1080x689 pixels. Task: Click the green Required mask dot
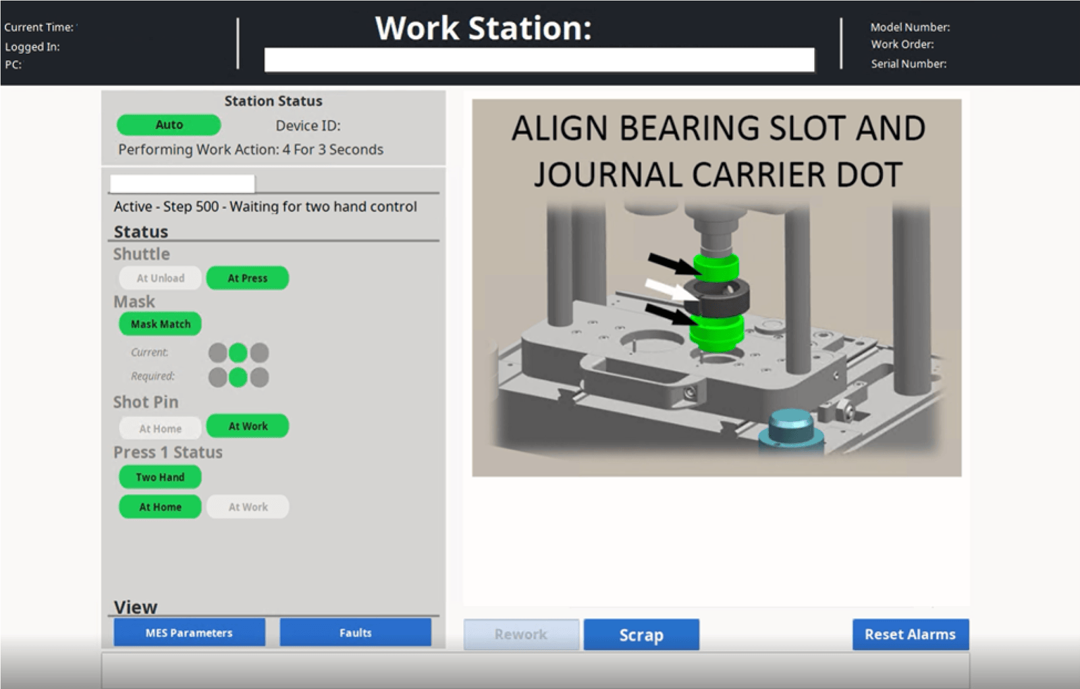[x=238, y=377]
